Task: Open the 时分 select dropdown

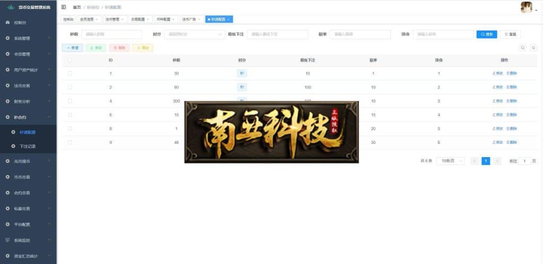Action: click(x=195, y=34)
